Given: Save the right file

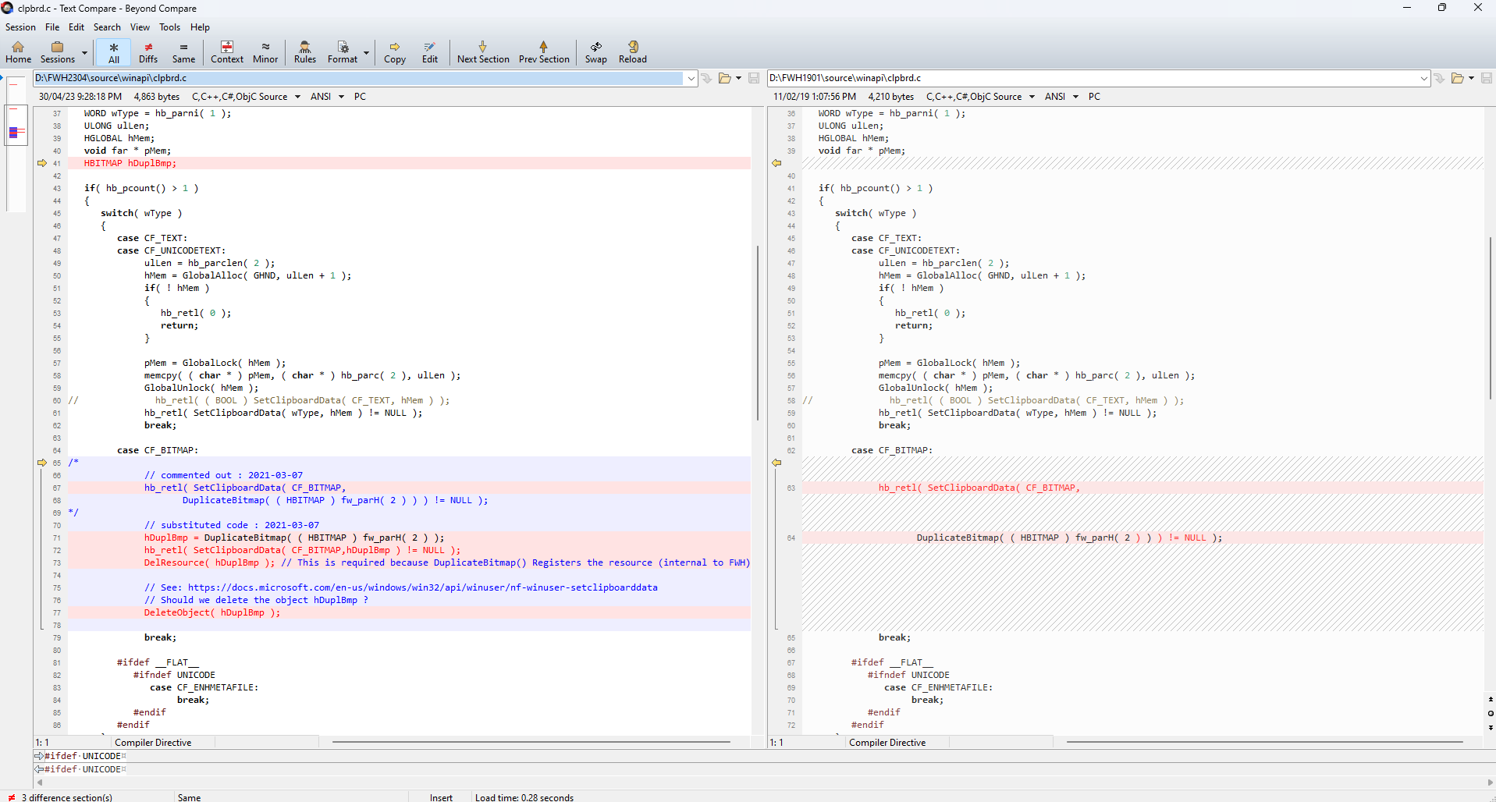Looking at the screenshot, I should [x=1487, y=78].
